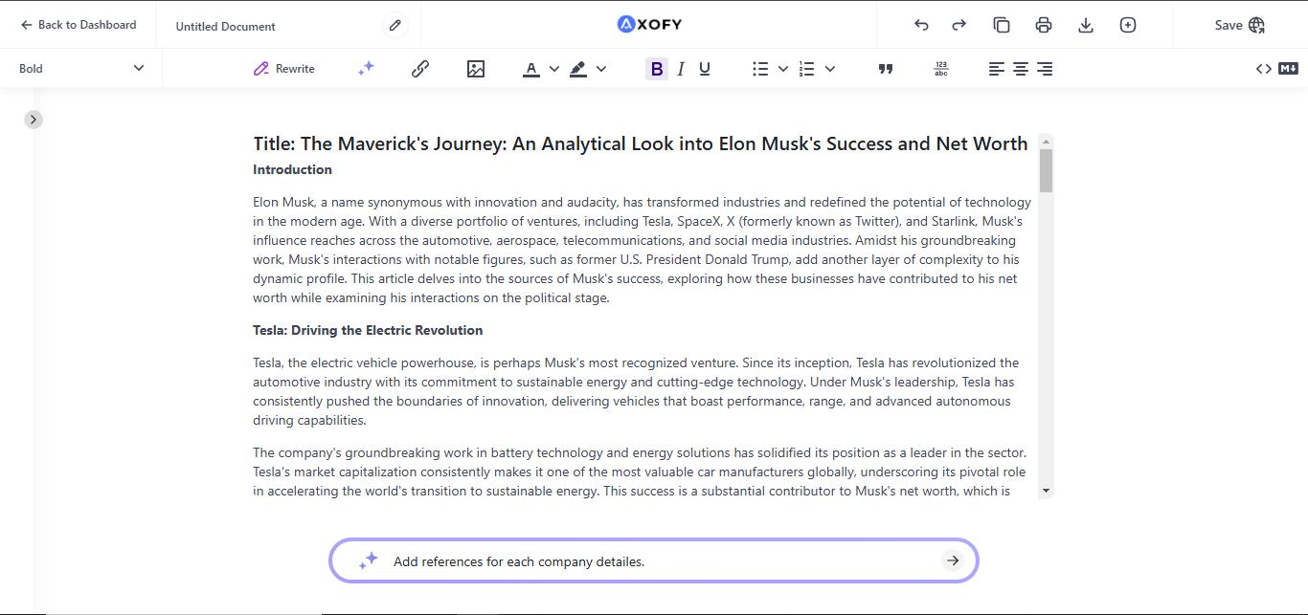1308x615 pixels.
Task: Expand the left sidebar with the chevron
Action: (34, 120)
